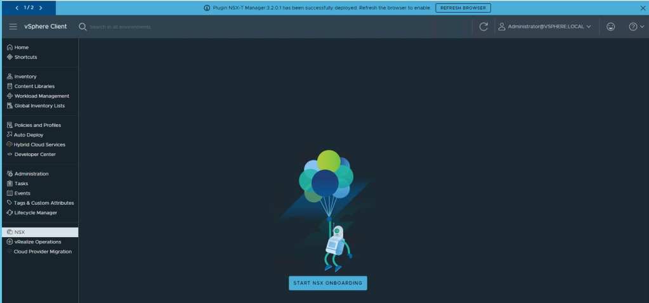Screen dimensions: 649x303
Task: Go to previous notification arrow
Action: tap(17, 8)
